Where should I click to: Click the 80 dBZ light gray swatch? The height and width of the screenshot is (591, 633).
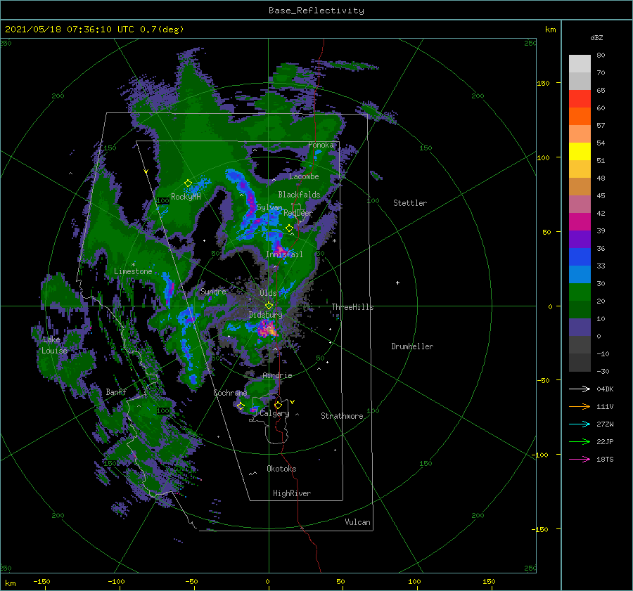tap(580, 63)
